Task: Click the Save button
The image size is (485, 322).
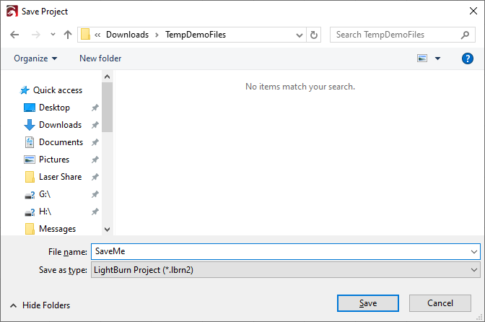Action: tap(368, 303)
